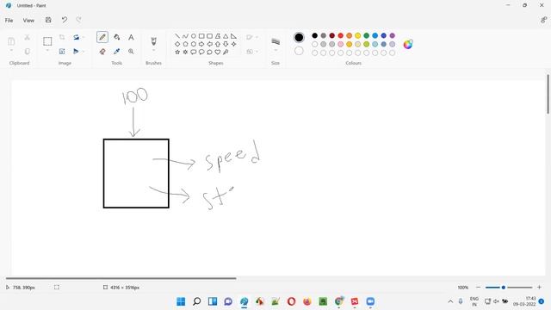
Task: Open the Shape fill dropdown
Action: click(x=252, y=52)
